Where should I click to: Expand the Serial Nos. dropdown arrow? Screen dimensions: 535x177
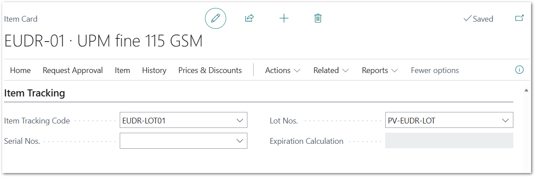240,141
